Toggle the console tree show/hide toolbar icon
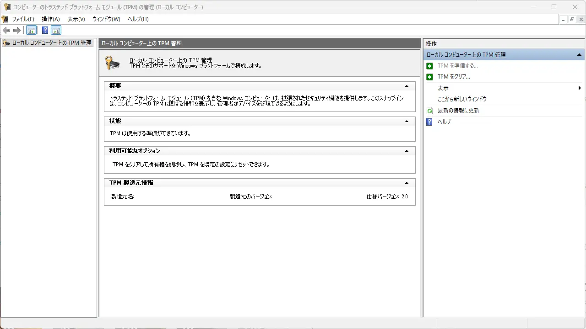This screenshot has width=586, height=329. (32, 31)
